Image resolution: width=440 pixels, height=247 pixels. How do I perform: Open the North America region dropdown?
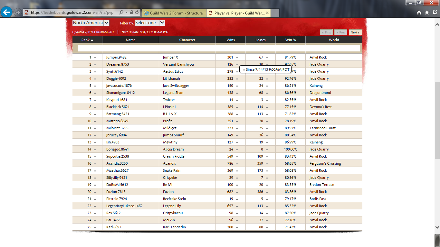[91, 23]
